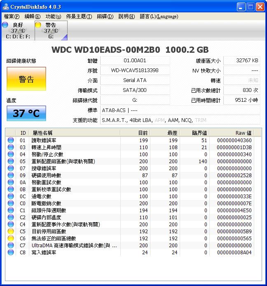
Task: Click blue good-status orb on C: D: E: F: disk
Action: point(5,25)
